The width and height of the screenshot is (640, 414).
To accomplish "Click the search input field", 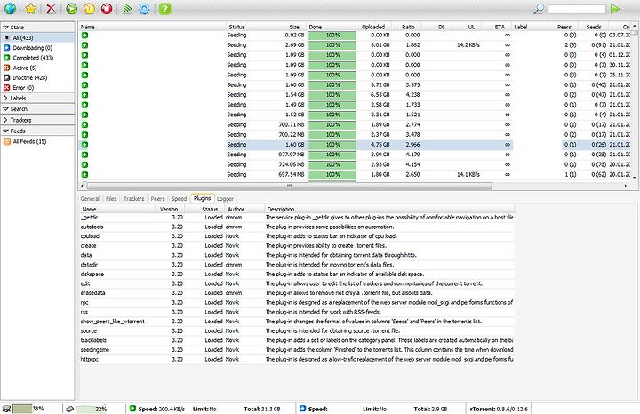I will click(577, 9).
